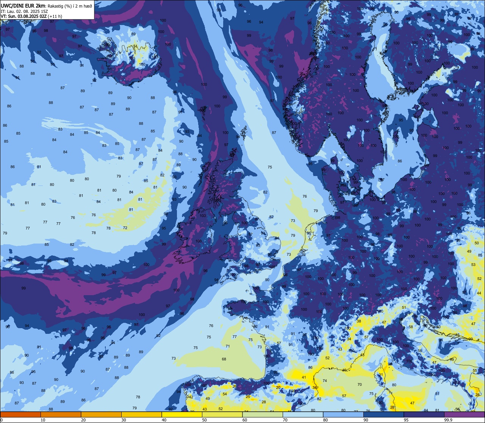Click the humidity value '44' at right edge
Viewport: 485px width, 423px height.
point(479,293)
